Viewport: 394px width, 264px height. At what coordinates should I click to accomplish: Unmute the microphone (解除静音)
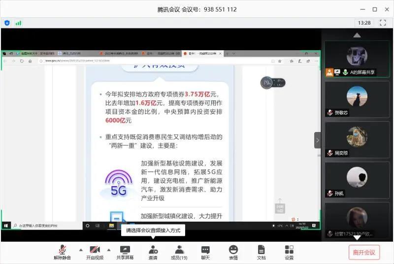[x=63, y=252]
